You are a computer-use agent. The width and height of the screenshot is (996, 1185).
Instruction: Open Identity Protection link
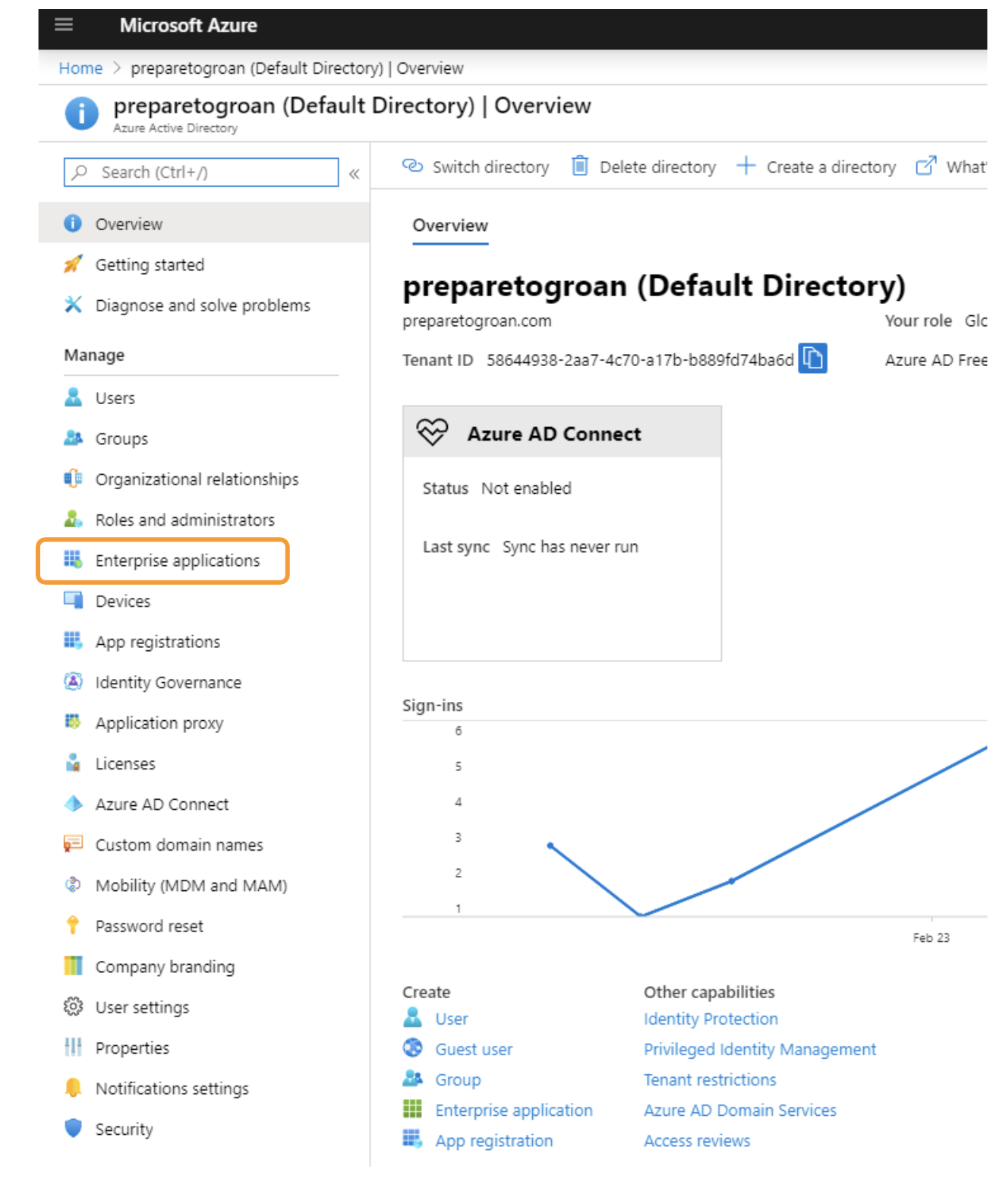[711, 1019]
